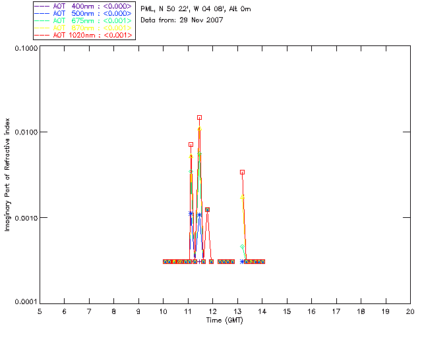Click the PML station location text
The height and width of the screenshot is (337, 422).
pyautogui.click(x=196, y=9)
